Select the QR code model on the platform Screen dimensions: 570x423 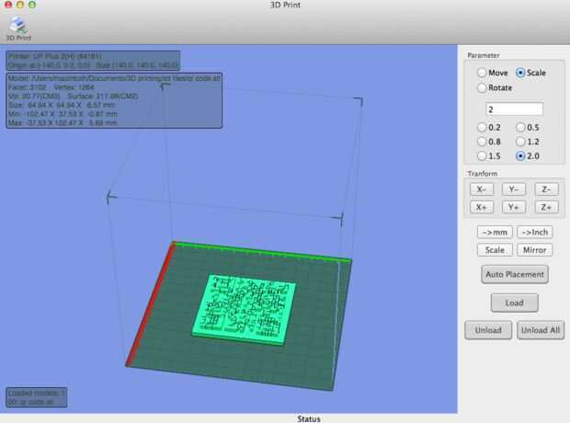pos(244,309)
